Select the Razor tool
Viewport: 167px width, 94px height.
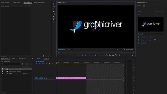point(54,11)
